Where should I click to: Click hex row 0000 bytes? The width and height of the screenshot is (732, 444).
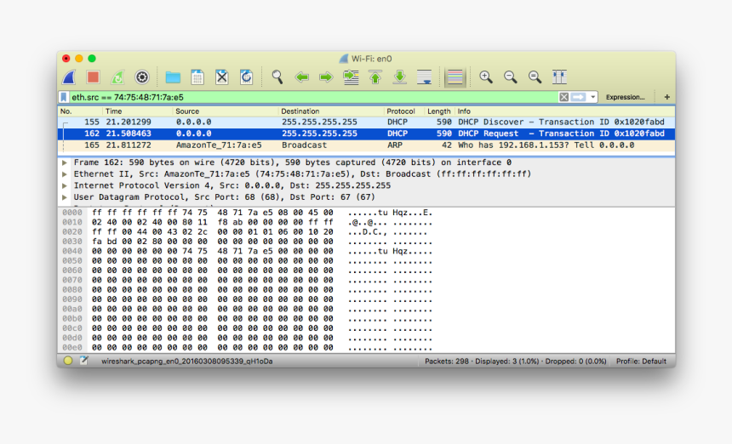pyautogui.click(x=213, y=213)
